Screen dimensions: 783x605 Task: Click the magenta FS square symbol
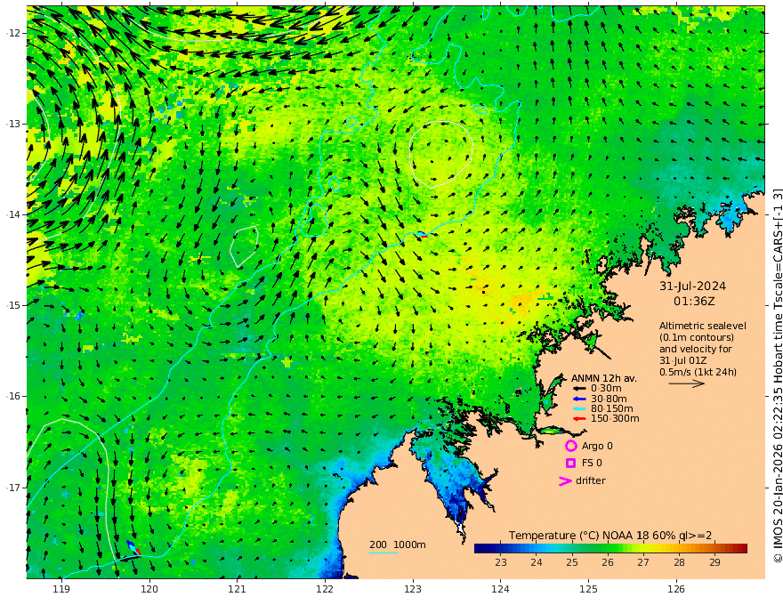[x=570, y=464]
